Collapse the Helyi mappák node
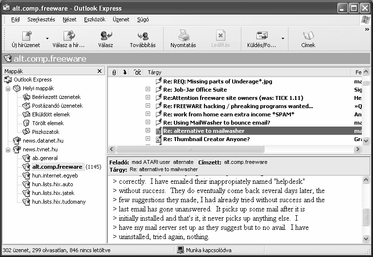373x257 pixels. coord(8,89)
